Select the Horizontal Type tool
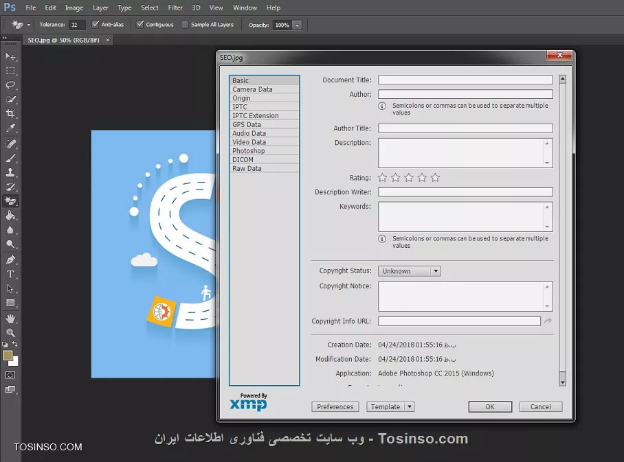Screen dimensions: 624x462 click(x=10, y=275)
